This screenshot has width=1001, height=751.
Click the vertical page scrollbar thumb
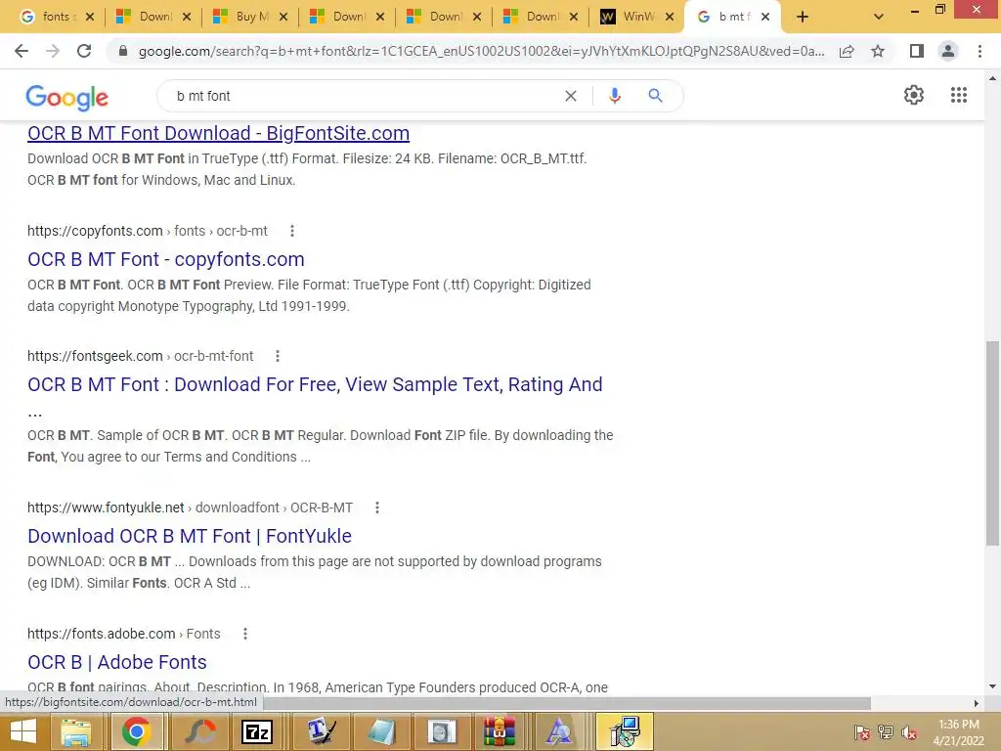click(x=992, y=443)
